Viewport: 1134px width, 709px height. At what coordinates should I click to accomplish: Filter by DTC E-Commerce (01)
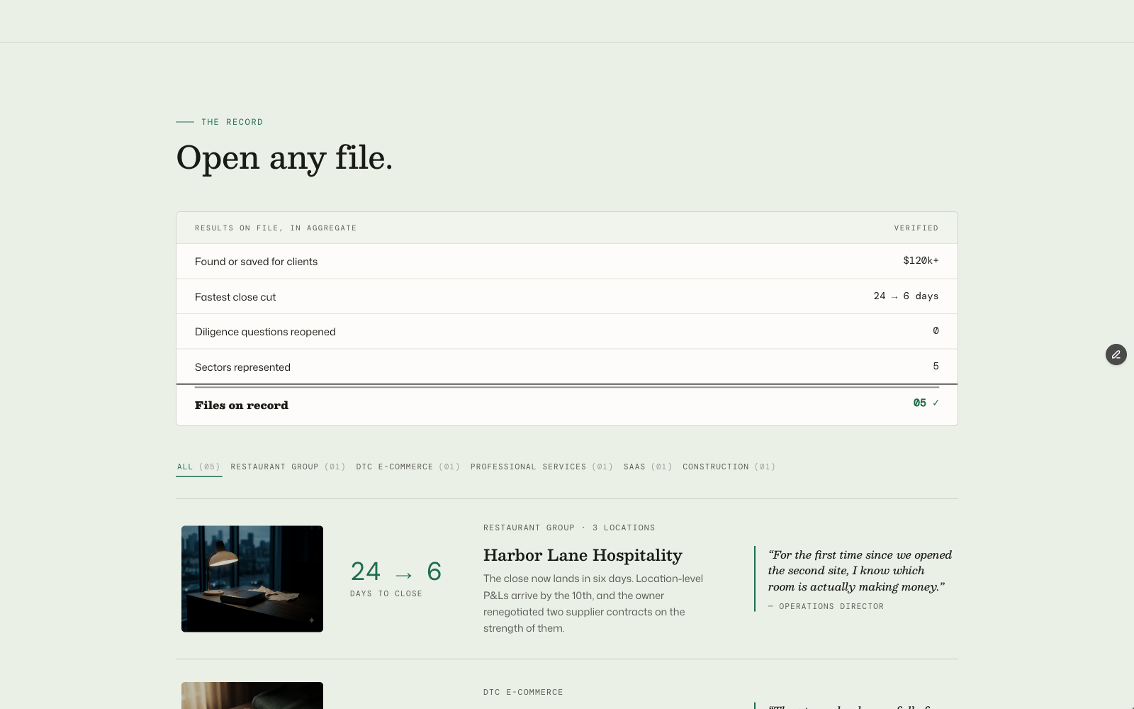pos(408,467)
